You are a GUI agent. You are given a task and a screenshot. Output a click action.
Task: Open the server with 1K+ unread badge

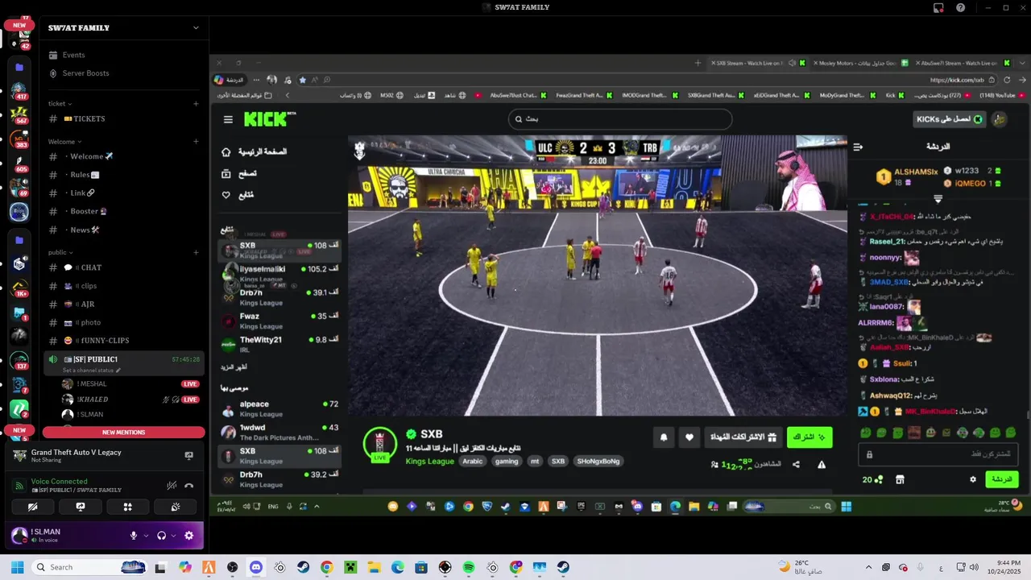[x=19, y=288]
